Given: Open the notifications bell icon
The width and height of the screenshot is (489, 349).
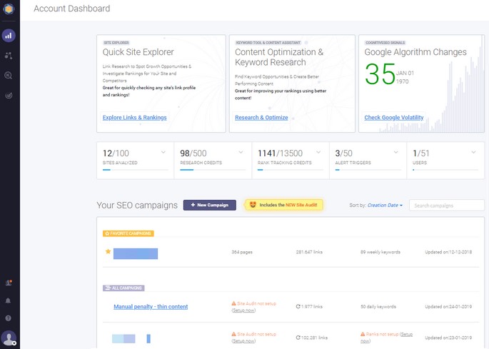Looking at the screenshot, I should pos(9,300).
